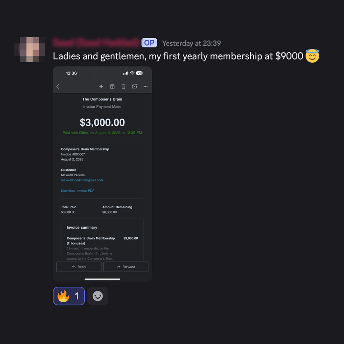Click the archive email icon

click(112, 86)
